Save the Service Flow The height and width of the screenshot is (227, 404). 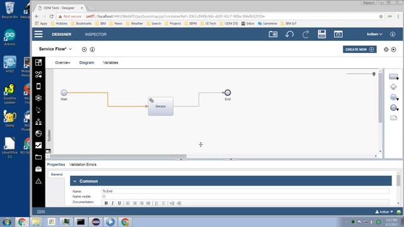click(322, 34)
